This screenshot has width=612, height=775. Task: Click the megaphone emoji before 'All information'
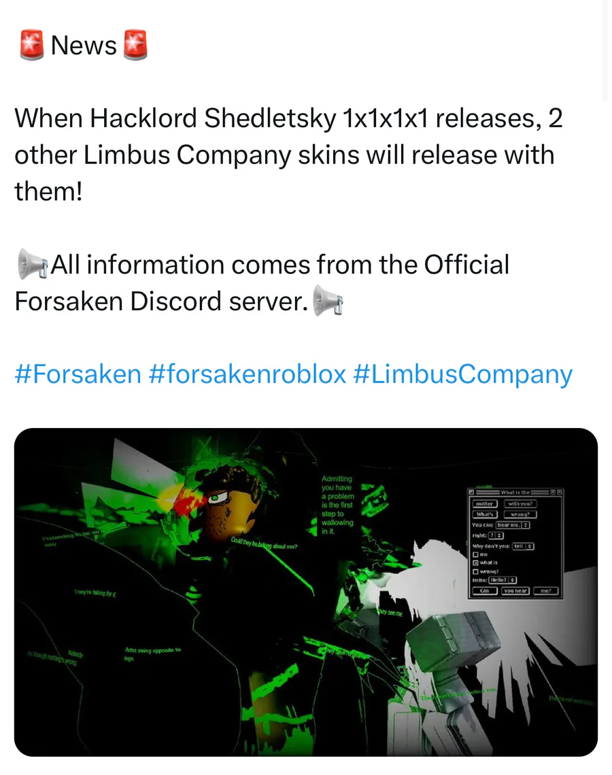click(x=33, y=265)
